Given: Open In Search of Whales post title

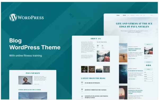Looking at the screenshot, I should pos(135,71).
